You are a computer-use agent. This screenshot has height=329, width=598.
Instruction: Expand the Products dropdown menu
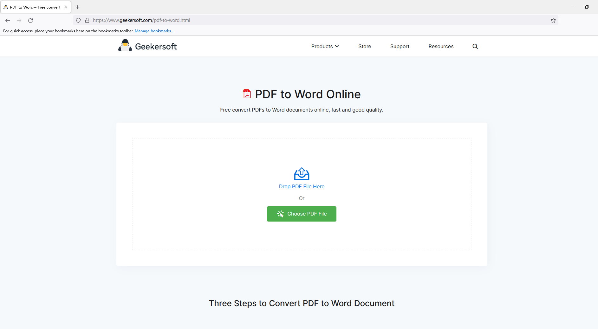click(x=325, y=46)
